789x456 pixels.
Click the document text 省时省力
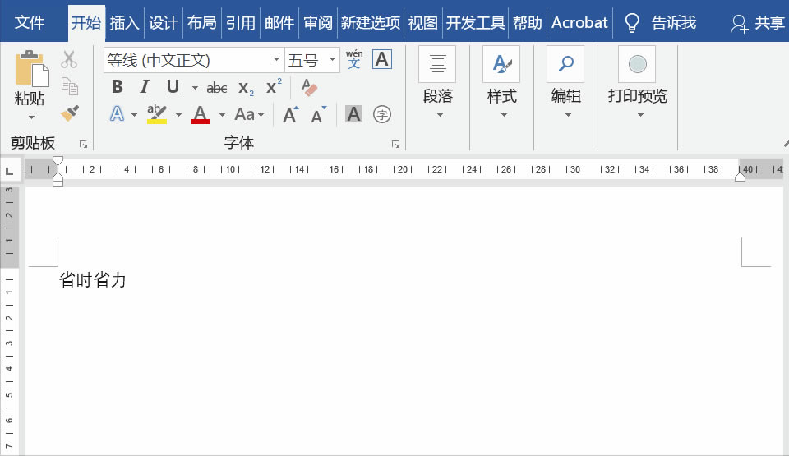tap(93, 280)
